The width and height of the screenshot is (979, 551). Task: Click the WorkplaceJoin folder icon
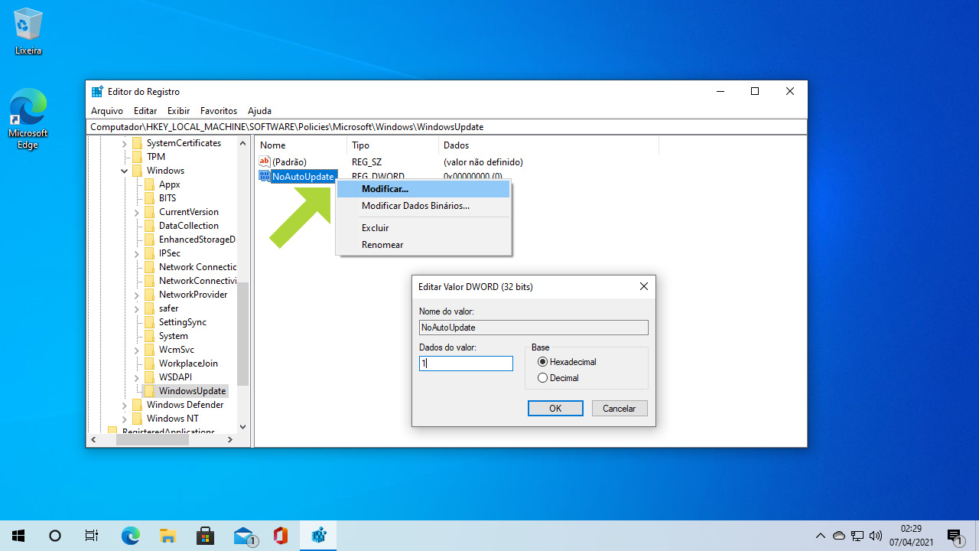[149, 364]
